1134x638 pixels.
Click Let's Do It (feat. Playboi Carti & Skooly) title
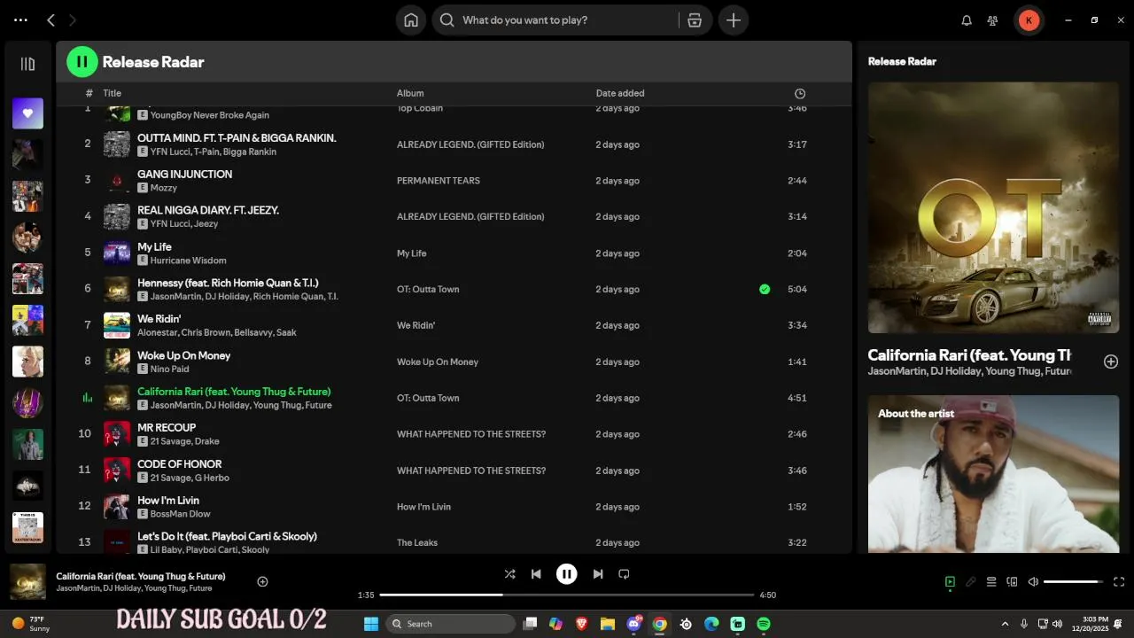[227, 536]
